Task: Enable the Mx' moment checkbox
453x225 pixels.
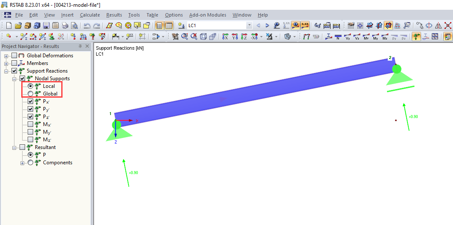Action: pos(30,124)
